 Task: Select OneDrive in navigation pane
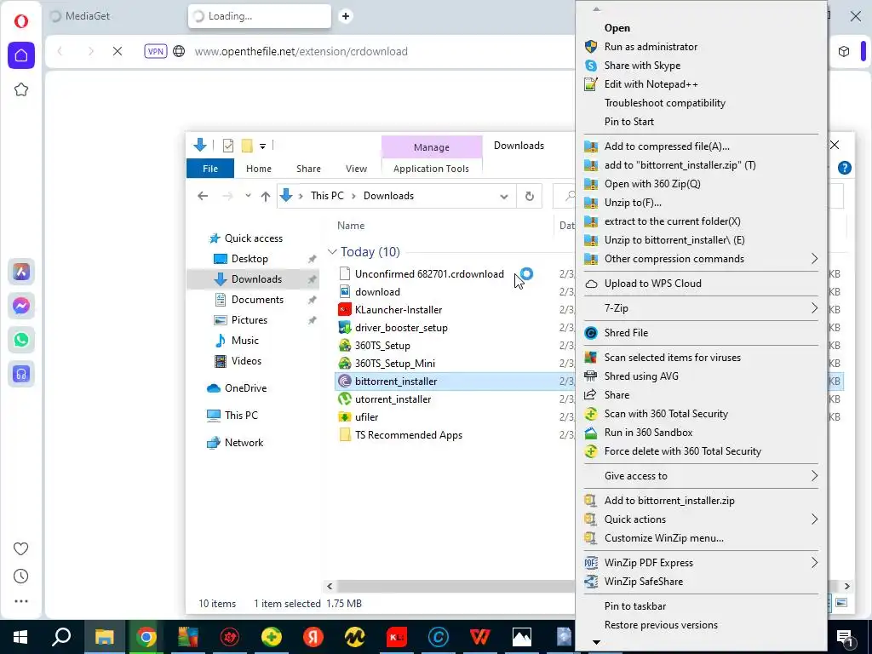[x=245, y=388]
